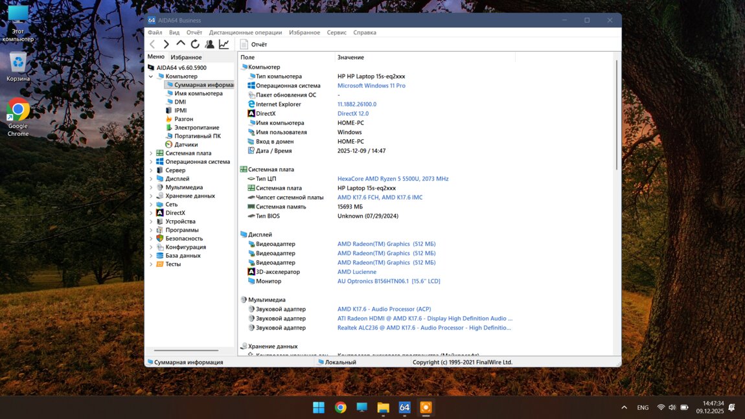
Task: Click the Отчёт report toolbar button
Action: tap(253, 44)
